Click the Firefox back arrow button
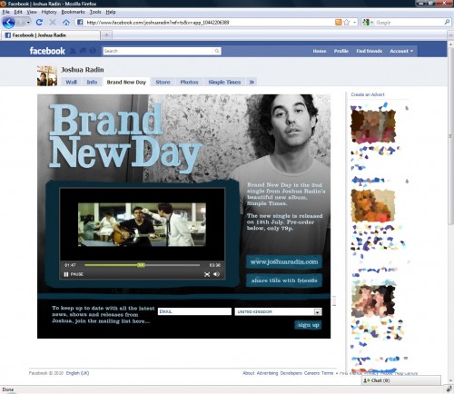The height and width of the screenshot is (394, 454). point(8,23)
